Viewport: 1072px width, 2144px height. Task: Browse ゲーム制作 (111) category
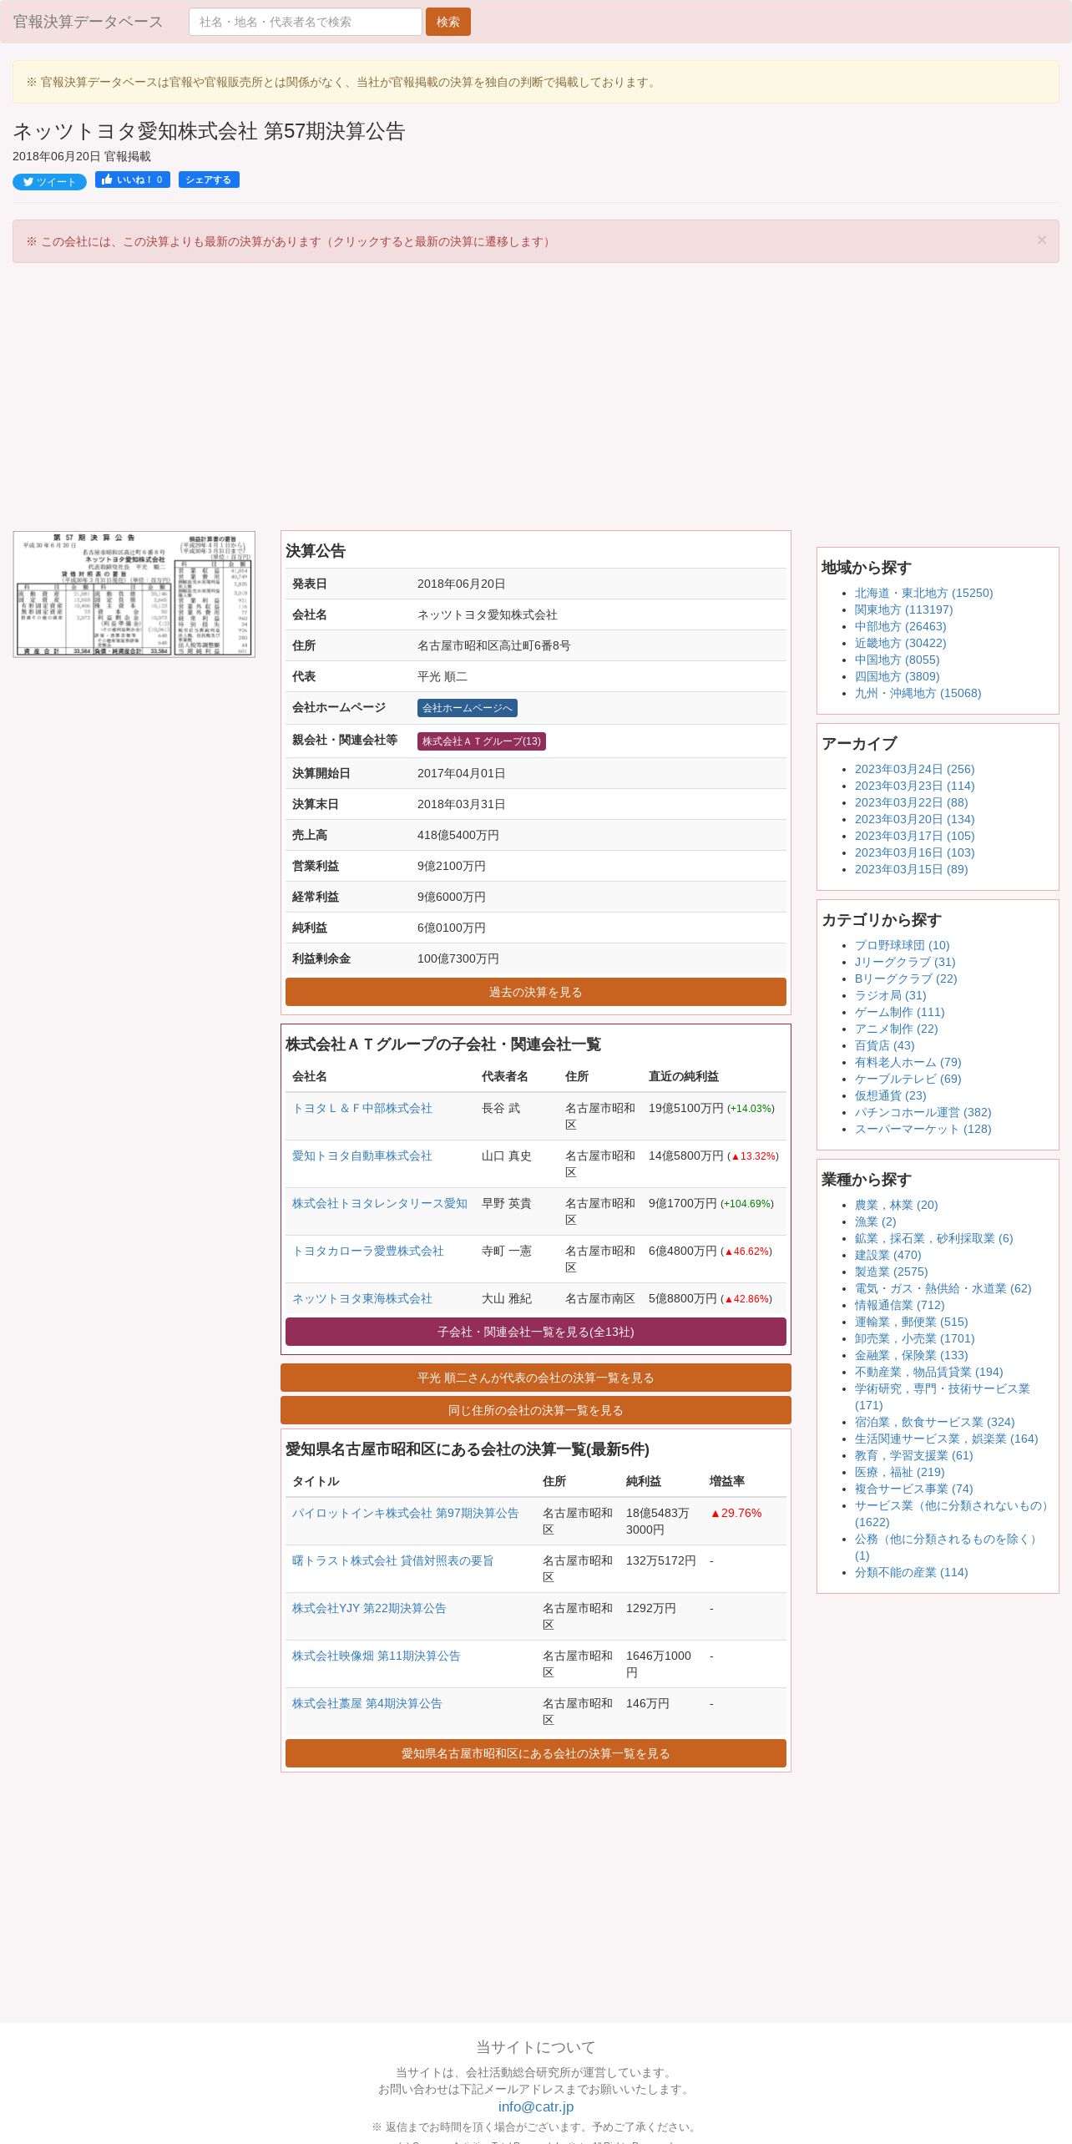pyautogui.click(x=899, y=1012)
